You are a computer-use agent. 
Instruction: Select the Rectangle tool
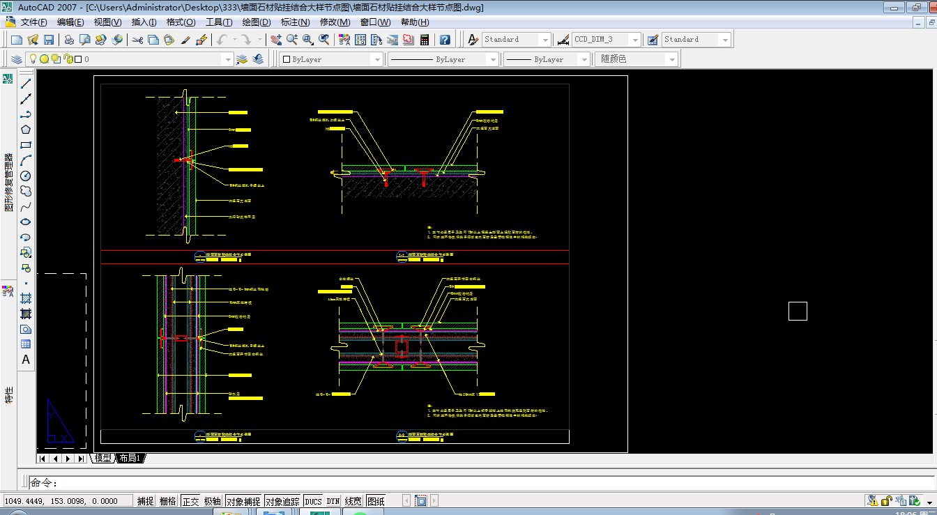(x=26, y=145)
